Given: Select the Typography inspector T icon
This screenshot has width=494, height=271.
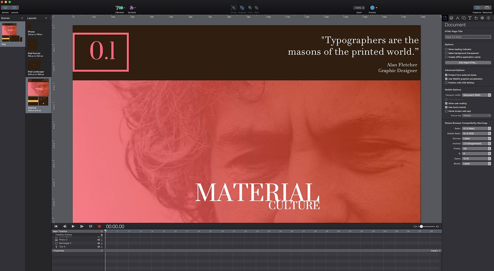Looking at the screenshot, I should pyautogui.click(x=470, y=18).
